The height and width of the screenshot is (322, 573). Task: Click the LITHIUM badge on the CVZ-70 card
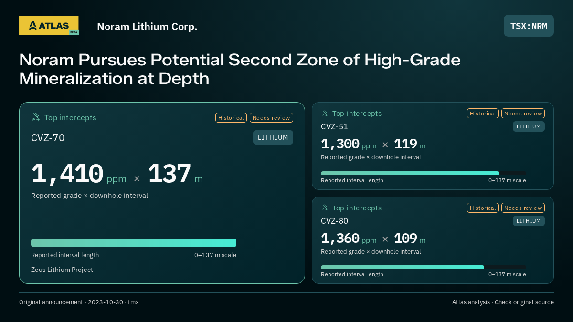click(273, 137)
